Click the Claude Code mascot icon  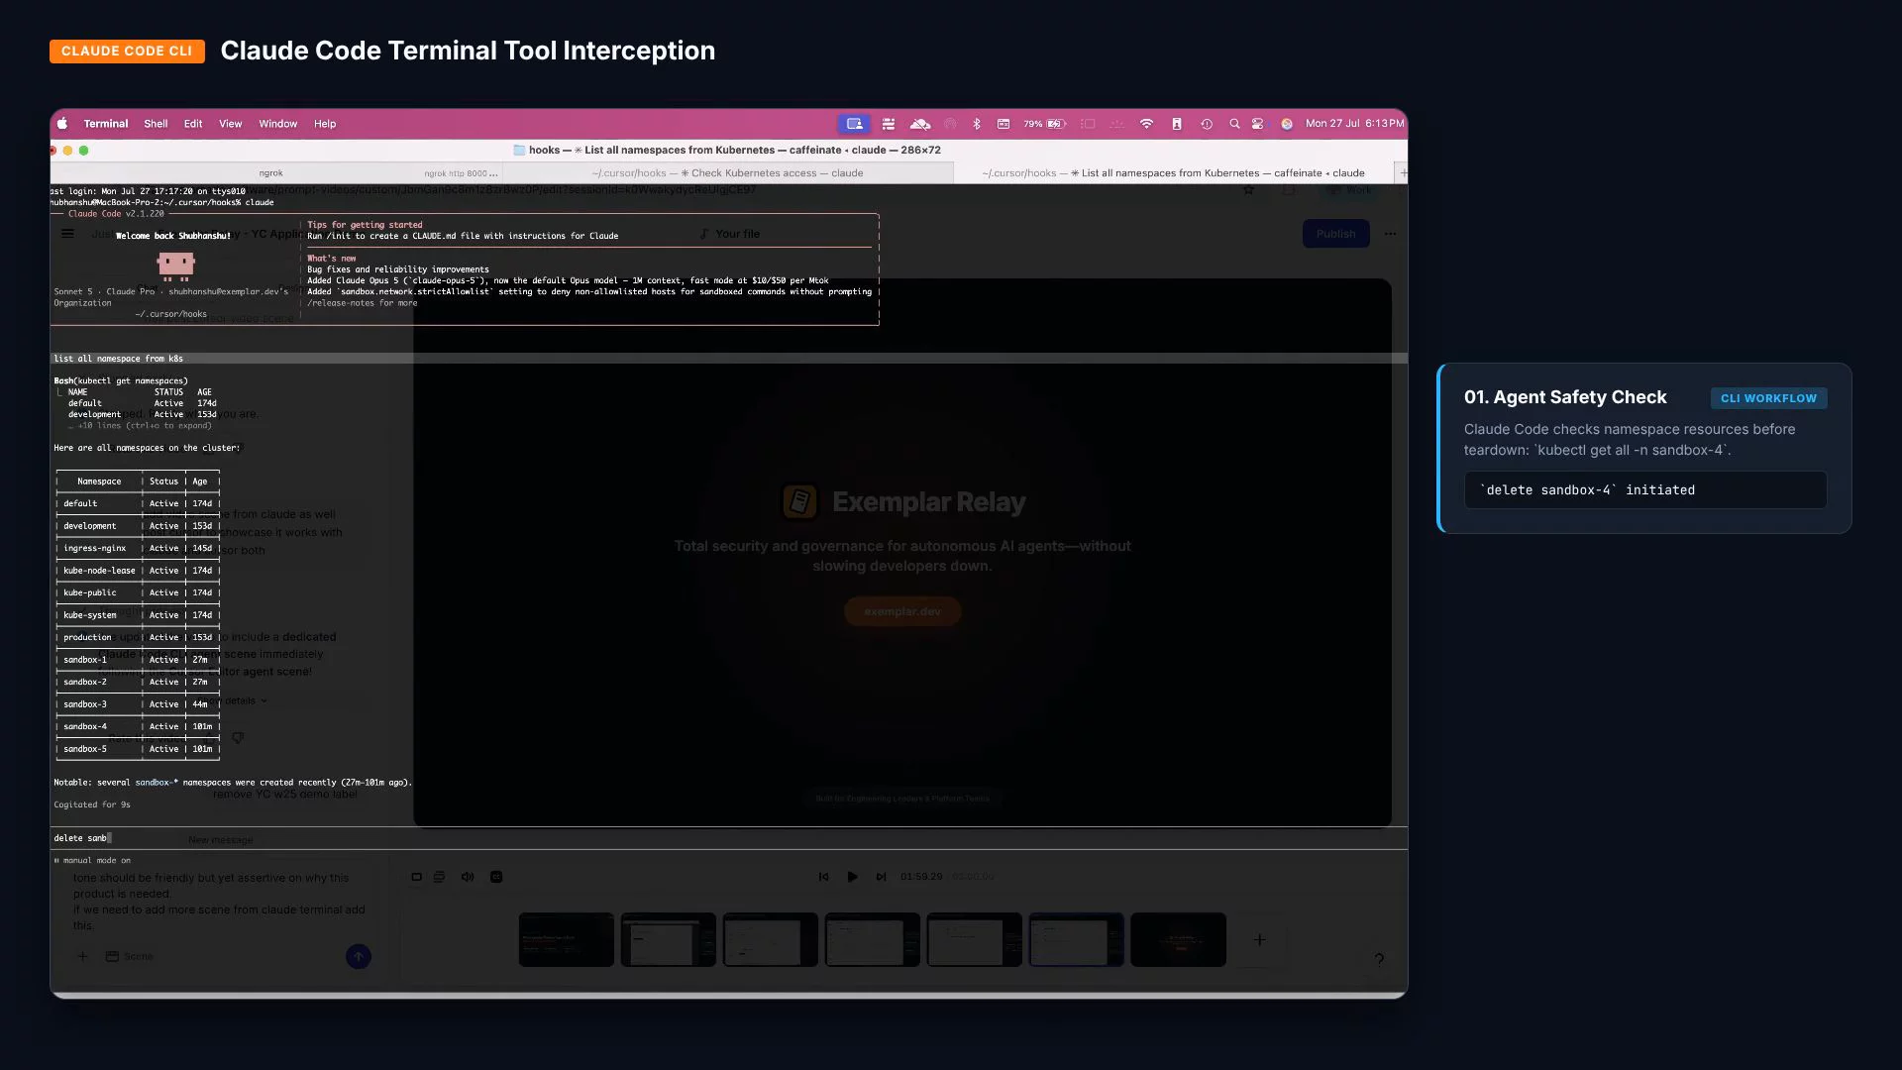175,266
